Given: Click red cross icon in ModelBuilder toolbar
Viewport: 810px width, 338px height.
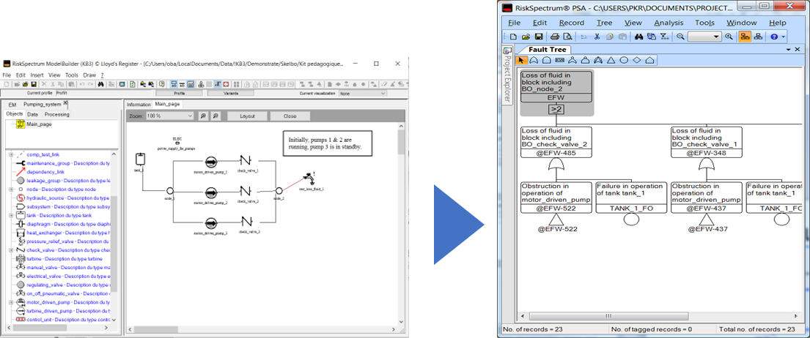Looking at the screenshot, I should point(226,84).
